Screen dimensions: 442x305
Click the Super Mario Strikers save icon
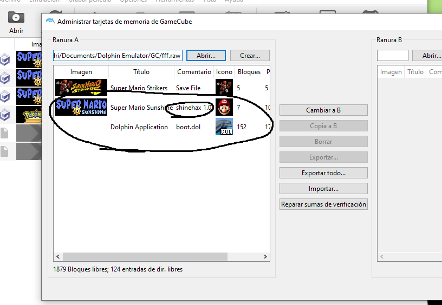(224, 88)
